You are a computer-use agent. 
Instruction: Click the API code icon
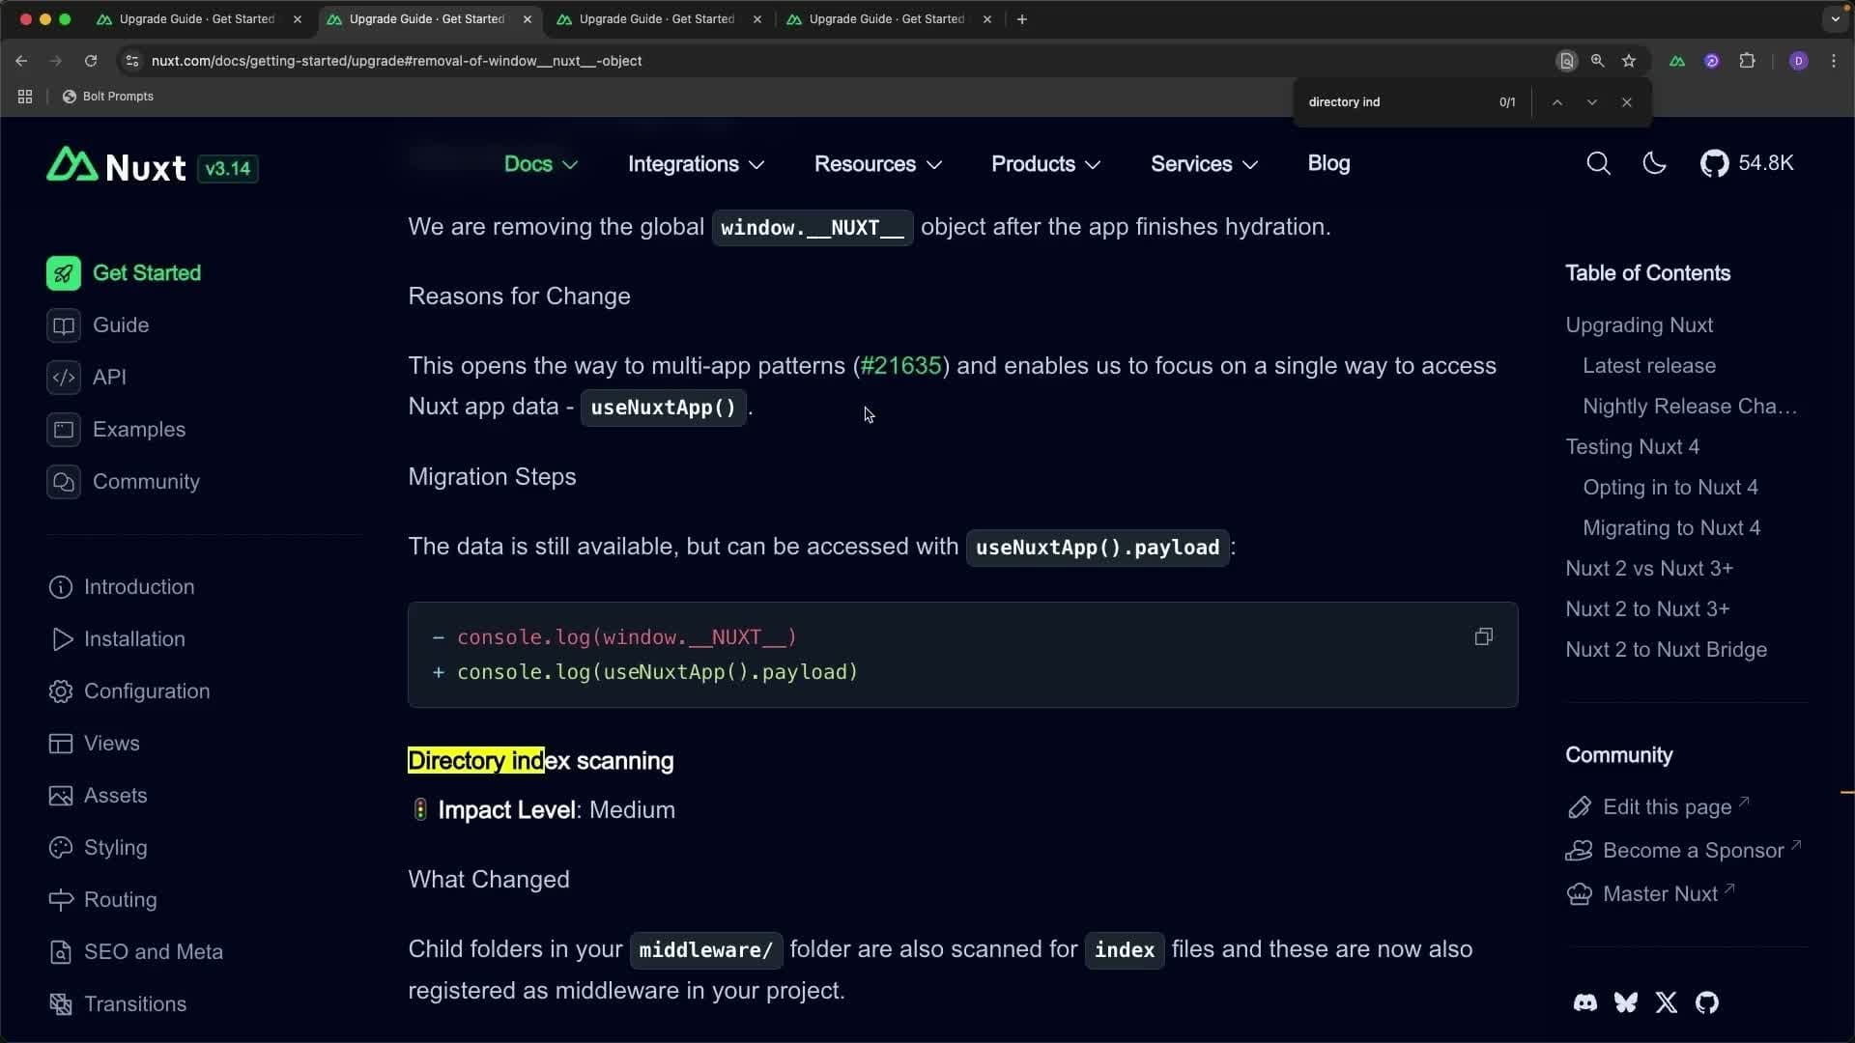click(64, 378)
